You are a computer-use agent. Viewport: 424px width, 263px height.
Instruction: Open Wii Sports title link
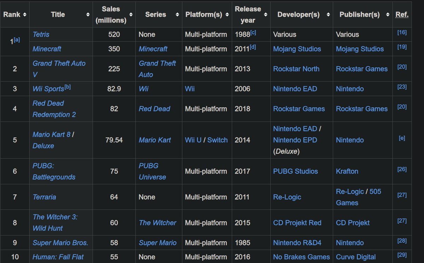[x=48, y=89]
